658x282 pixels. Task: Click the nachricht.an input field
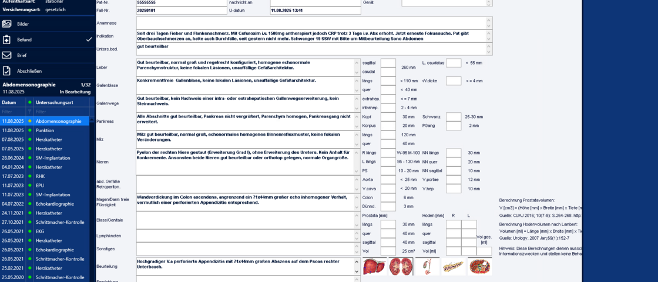tap(315, 2)
